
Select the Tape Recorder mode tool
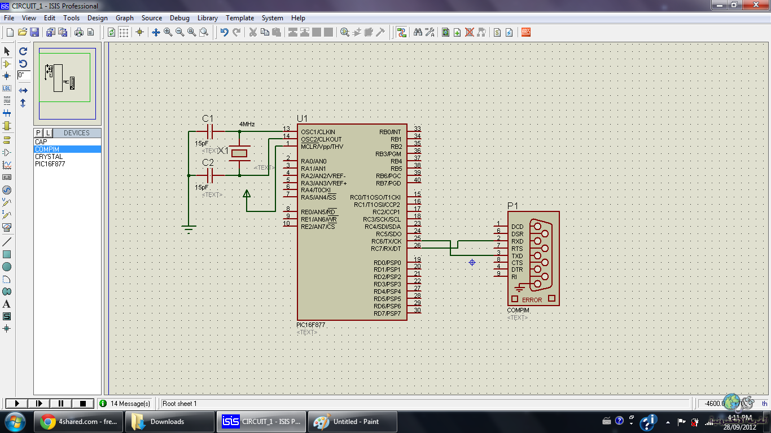point(7,177)
